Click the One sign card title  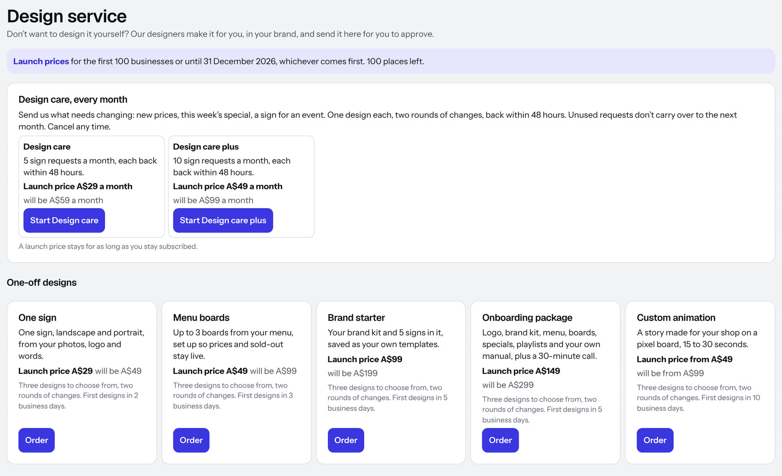pyautogui.click(x=37, y=318)
